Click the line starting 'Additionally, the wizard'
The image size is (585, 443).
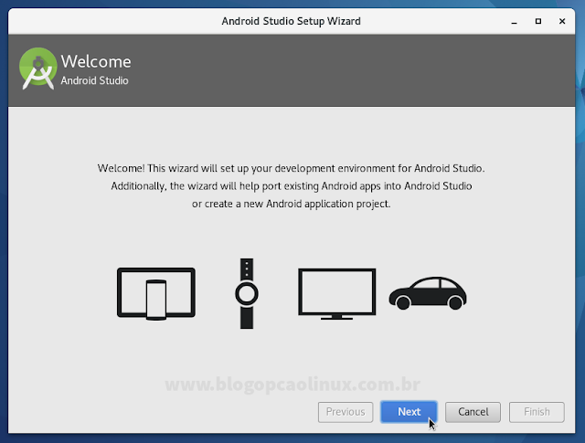[x=292, y=186]
